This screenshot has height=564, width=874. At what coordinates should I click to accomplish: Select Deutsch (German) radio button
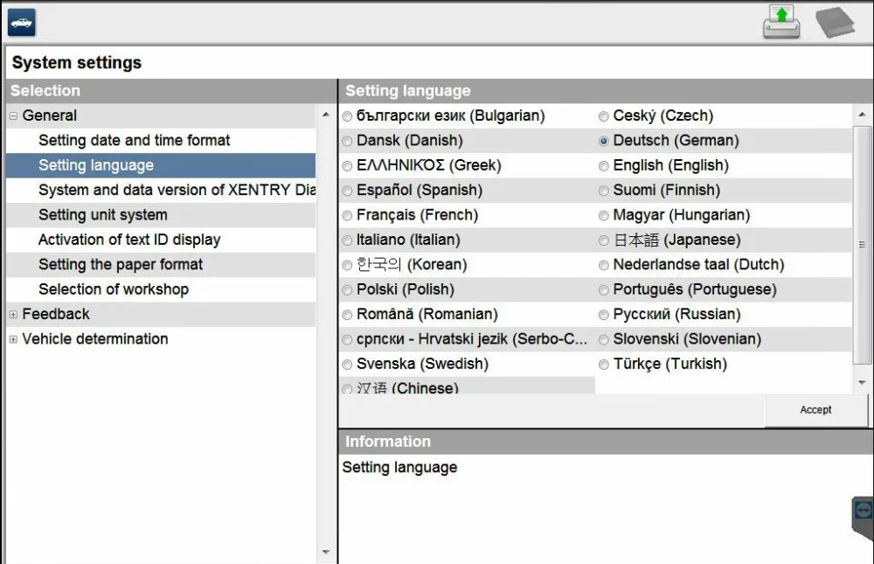click(x=604, y=141)
